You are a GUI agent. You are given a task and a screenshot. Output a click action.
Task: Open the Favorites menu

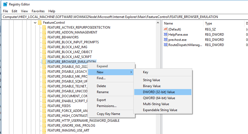(x=38, y=11)
